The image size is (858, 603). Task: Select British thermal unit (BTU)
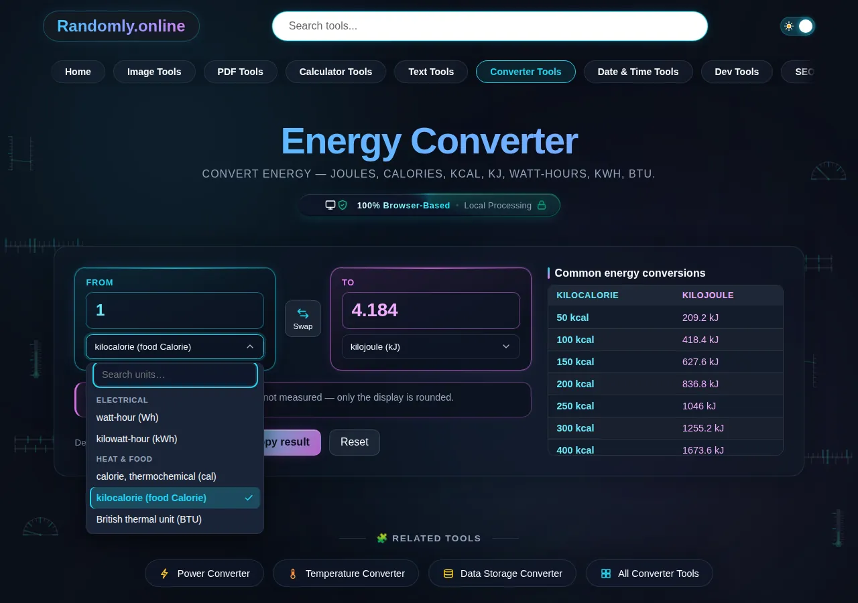175,519
